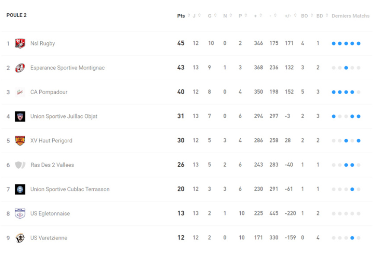The height and width of the screenshot is (265, 376).
Task: Click the Ras Des 2 Vallees logo
Action: click(x=20, y=165)
